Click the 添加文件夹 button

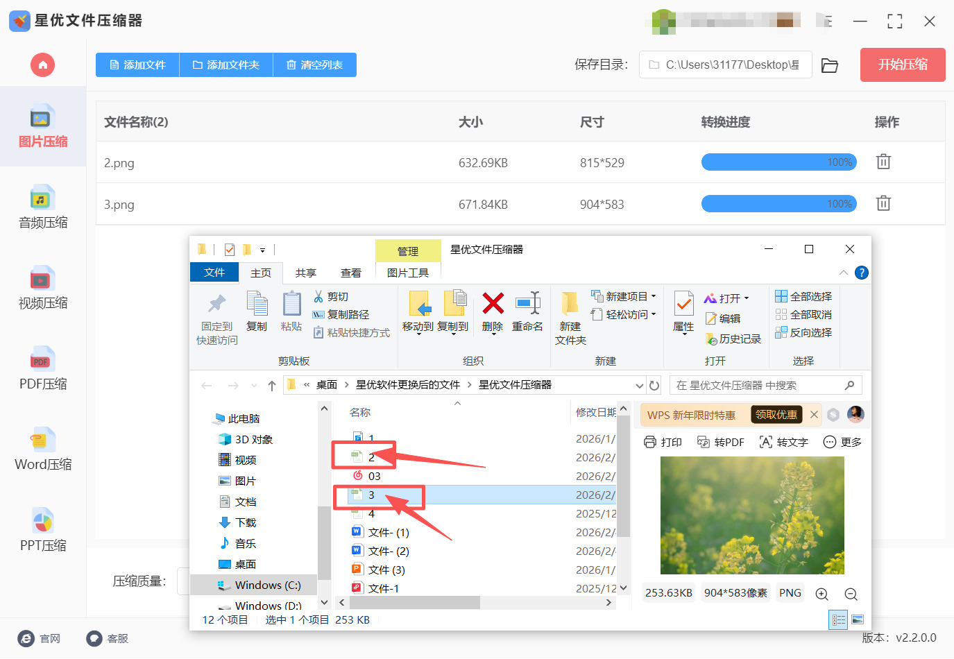[x=226, y=65]
